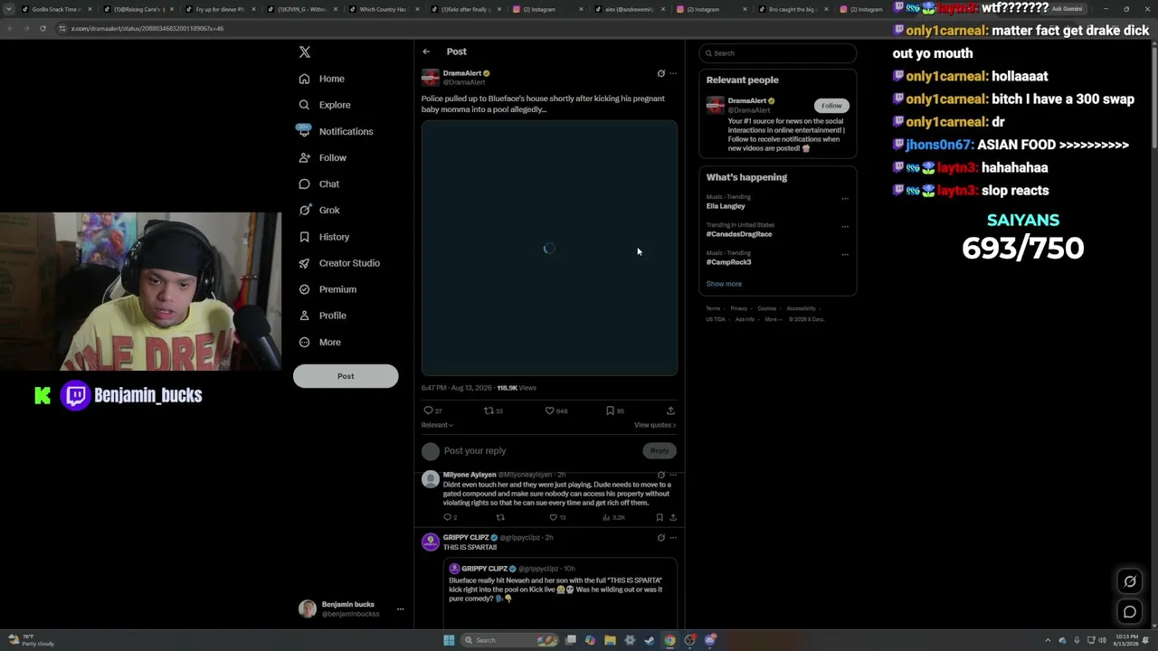Click the search box on X
Screen dimensions: 1158x651
click(x=777, y=53)
